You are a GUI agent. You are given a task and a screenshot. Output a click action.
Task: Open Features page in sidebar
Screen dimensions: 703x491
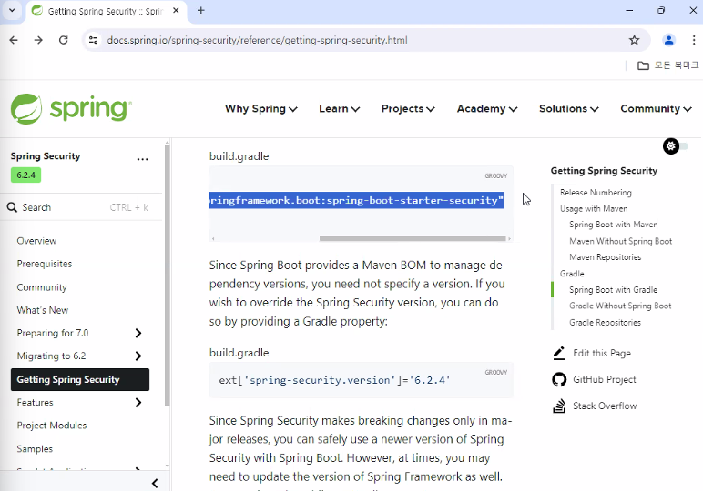(x=35, y=403)
